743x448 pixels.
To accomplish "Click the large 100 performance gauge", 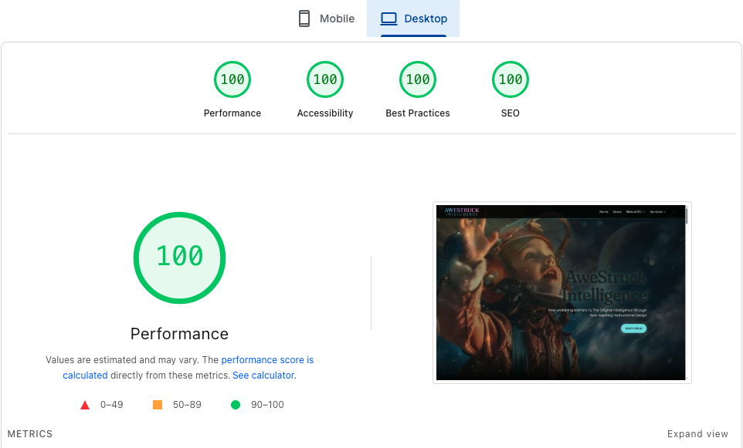I will point(180,258).
